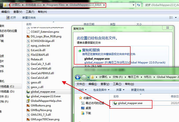This screenshot has height=122, width=179.
Task: Click 新建文件夹 in front window toolbar
Action: pyautogui.click(x=138, y=90)
